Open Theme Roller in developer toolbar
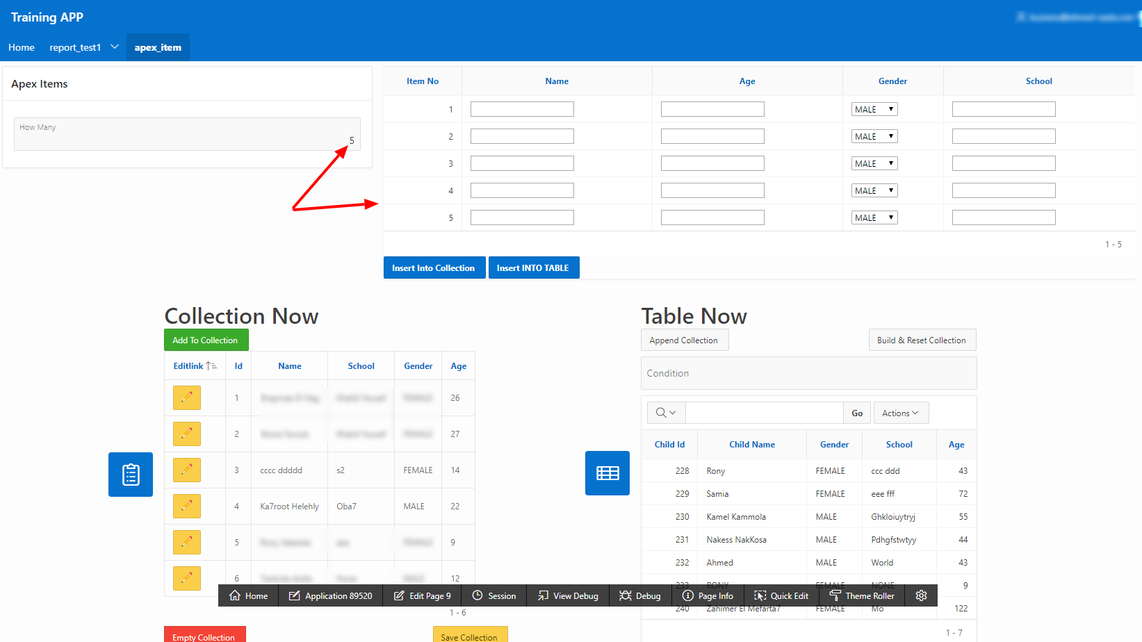 point(862,595)
